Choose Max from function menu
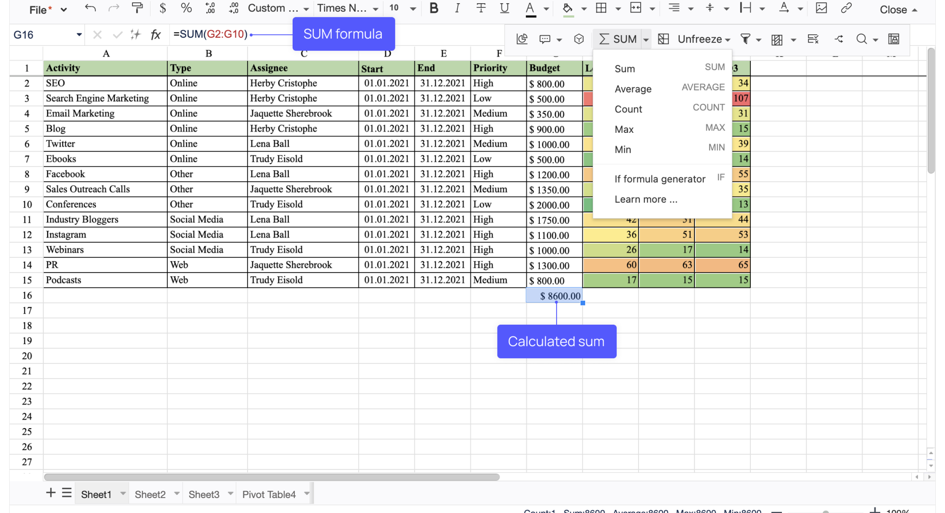 [x=662, y=129]
